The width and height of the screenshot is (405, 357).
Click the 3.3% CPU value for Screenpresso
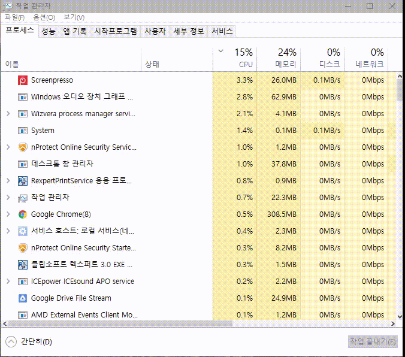[x=244, y=80]
